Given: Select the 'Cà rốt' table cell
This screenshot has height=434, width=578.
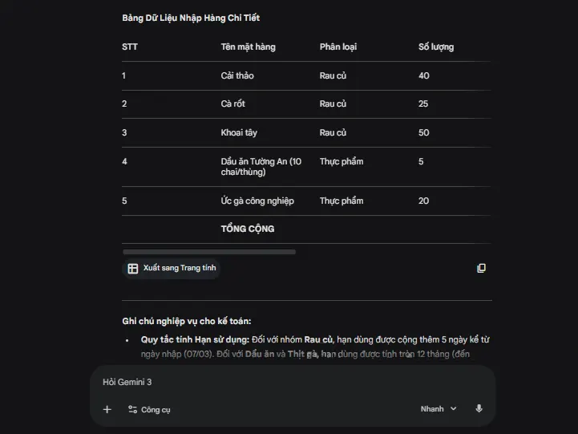Looking at the screenshot, I should click(233, 104).
